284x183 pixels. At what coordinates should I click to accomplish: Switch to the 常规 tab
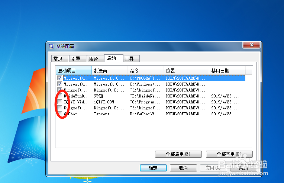pyautogui.click(x=60, y=59)
